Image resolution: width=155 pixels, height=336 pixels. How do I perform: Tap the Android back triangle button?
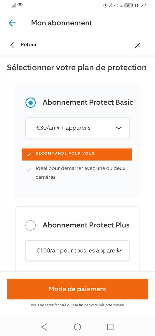[x=44, y=327]
